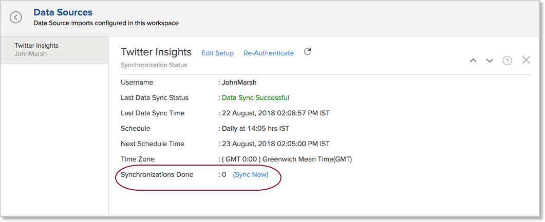545x222 pixels.
Task: Open the Edit Setup link
Action: point(218,53)
